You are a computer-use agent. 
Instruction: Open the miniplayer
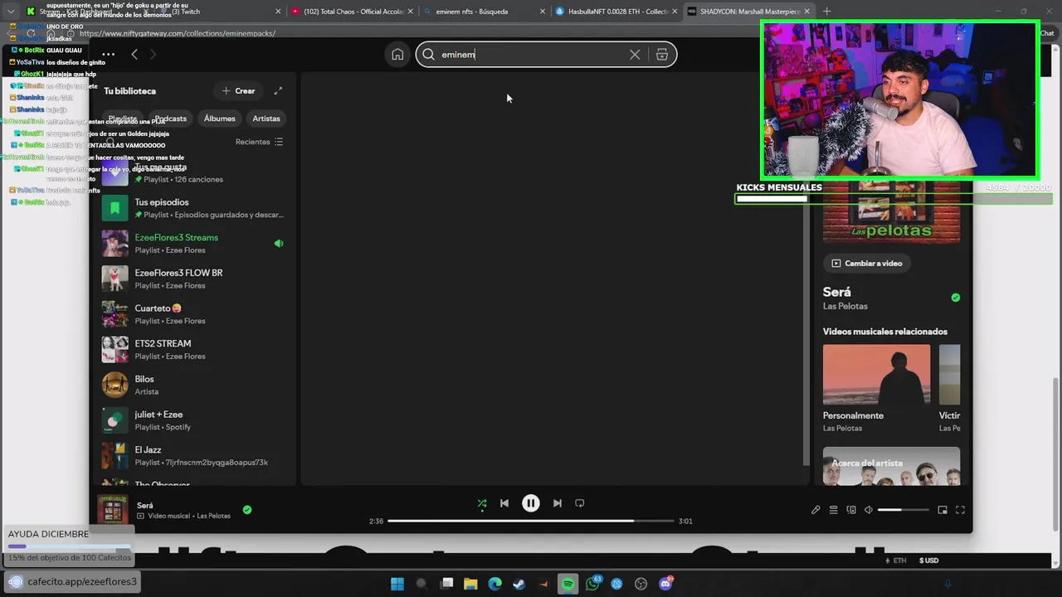click(943, 510)
